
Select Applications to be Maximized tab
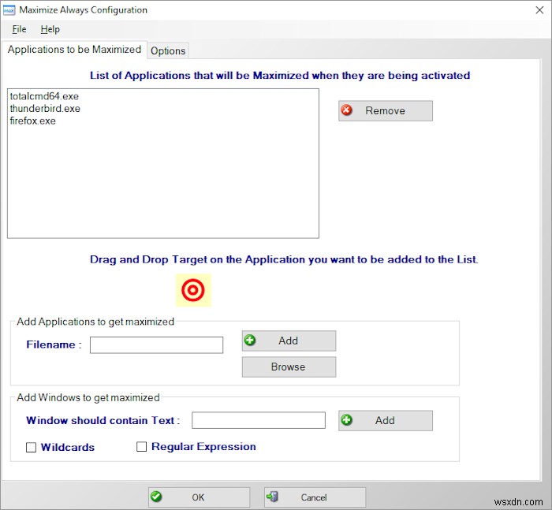(x=74, y=50)
